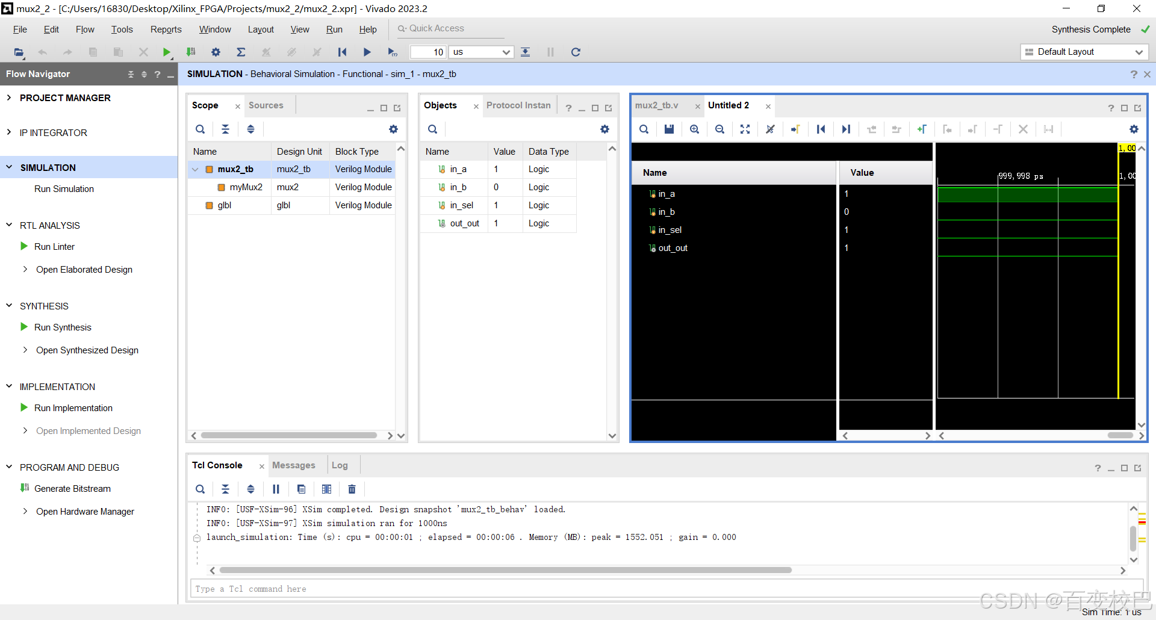Image resolution: width=1156 pixels, height=620 pixels.
Task: Click the Objects panel search icon
Action: [432, 129]
